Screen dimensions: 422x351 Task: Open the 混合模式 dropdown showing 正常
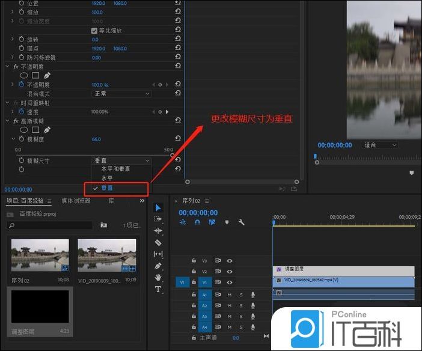point(121,94)
